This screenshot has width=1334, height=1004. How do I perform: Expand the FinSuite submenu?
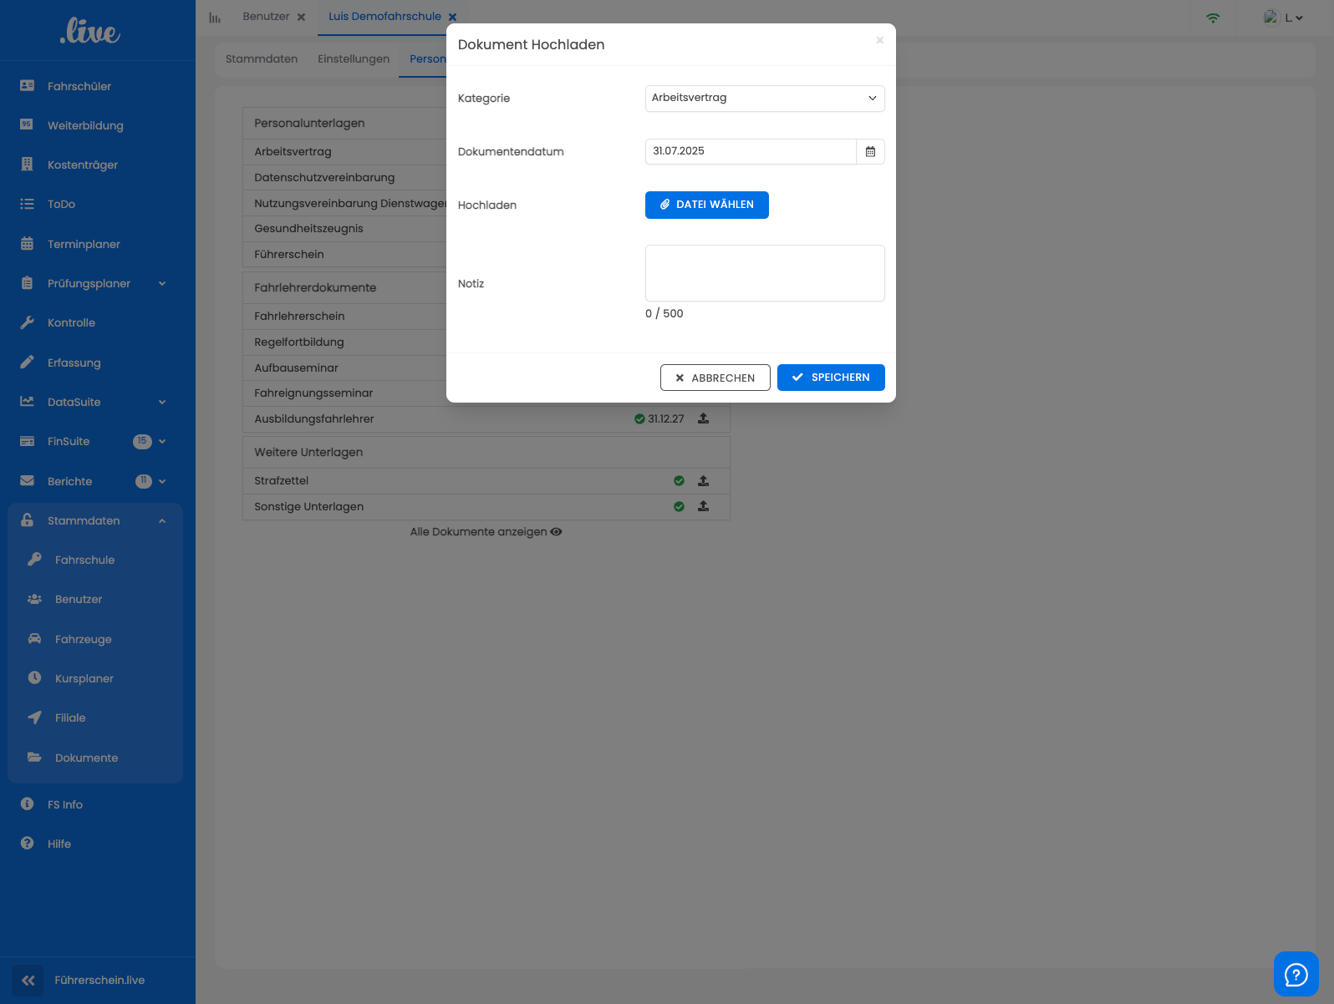pos(161,442)
